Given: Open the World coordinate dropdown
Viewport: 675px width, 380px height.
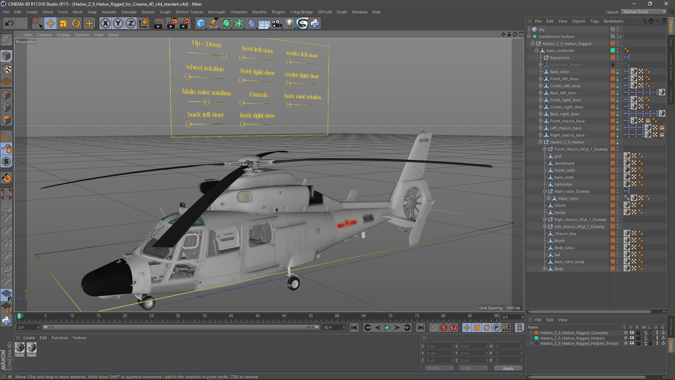Looking at the screenshot, I should (x=439, y=368).
